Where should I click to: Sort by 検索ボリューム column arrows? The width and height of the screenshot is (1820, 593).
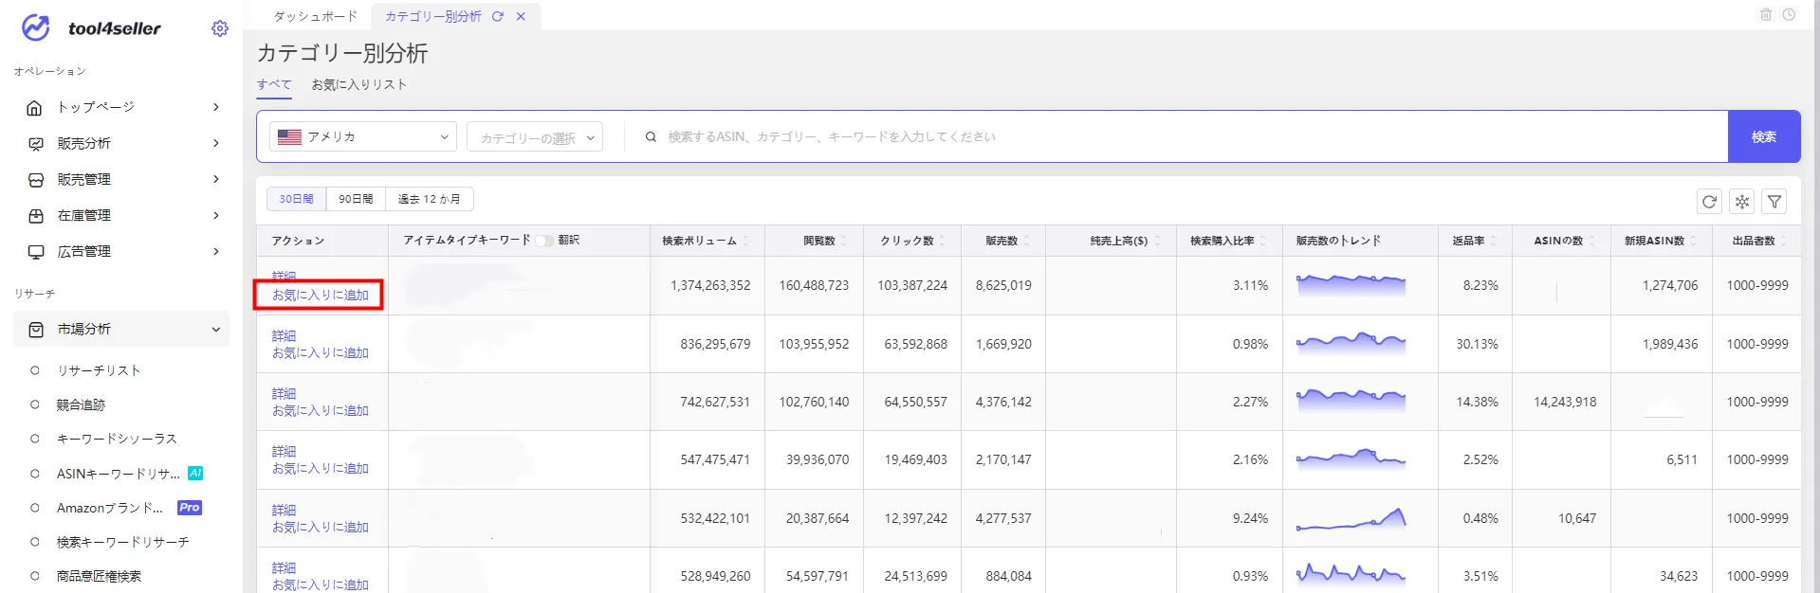click(745, 241)
